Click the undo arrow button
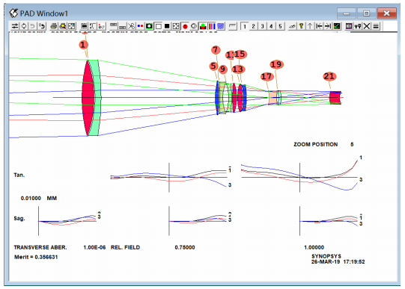The image size is (405, 289). click(x=32, y=26)
